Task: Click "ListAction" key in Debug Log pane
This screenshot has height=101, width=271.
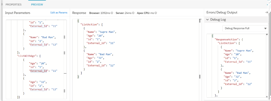Action: tap(227, 43)
